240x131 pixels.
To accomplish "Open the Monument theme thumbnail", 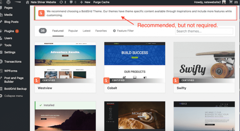I will tap(135, 116).
